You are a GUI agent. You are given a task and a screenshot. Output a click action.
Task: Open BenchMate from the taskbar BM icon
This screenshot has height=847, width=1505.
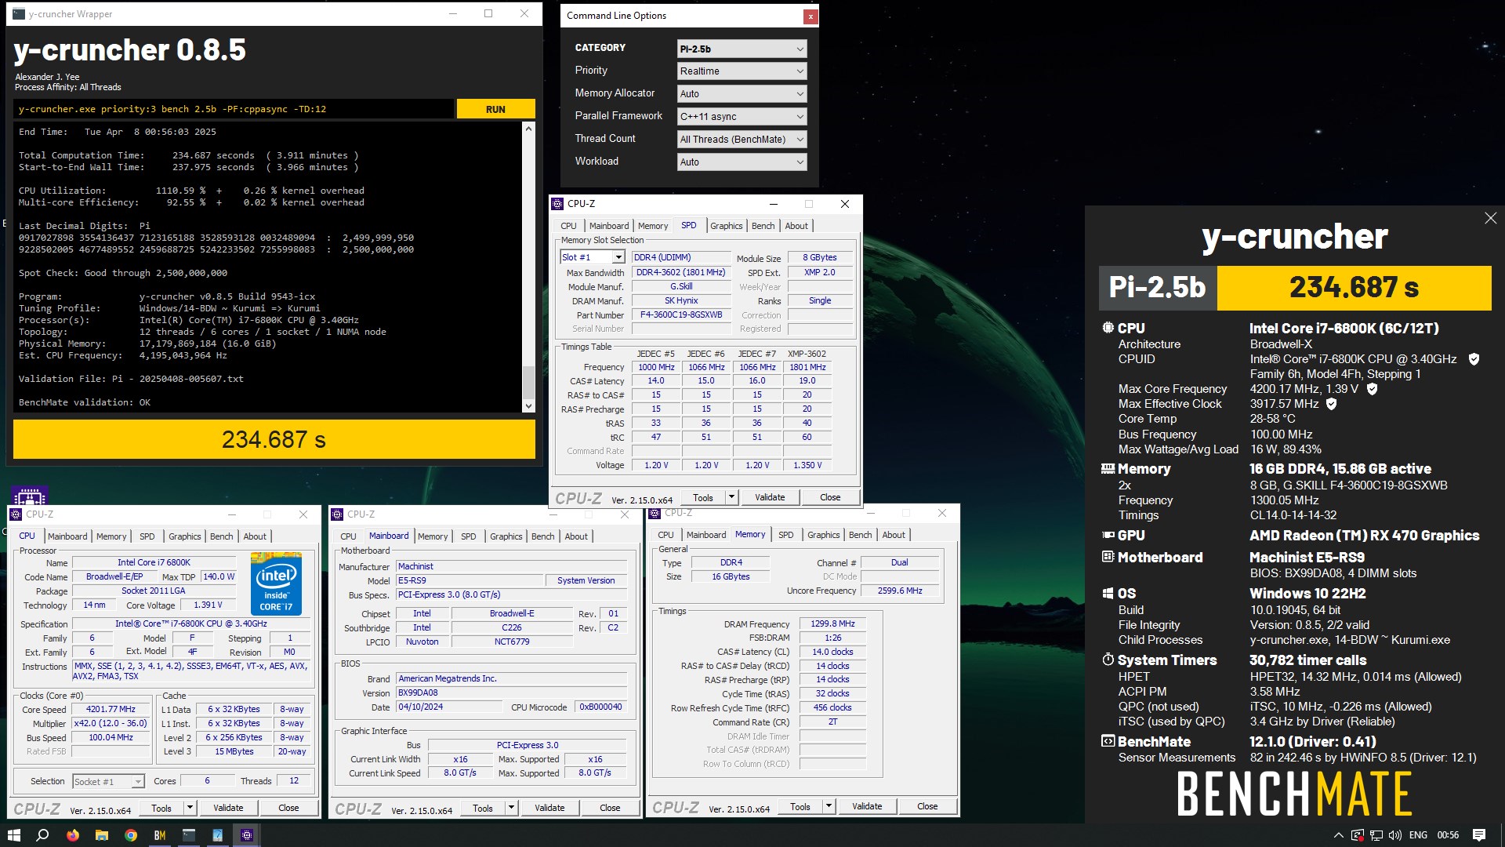(x=160, y=835)
